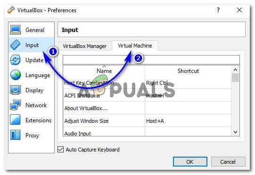255x175 pixels.
Task: Sort by Name column header
Action: pyautogui.click(x=104, y=71)
